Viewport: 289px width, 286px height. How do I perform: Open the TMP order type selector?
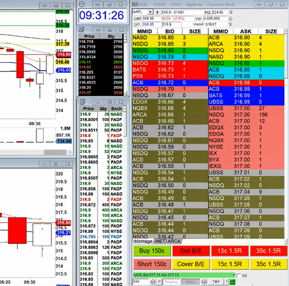[x=216, y=281]
